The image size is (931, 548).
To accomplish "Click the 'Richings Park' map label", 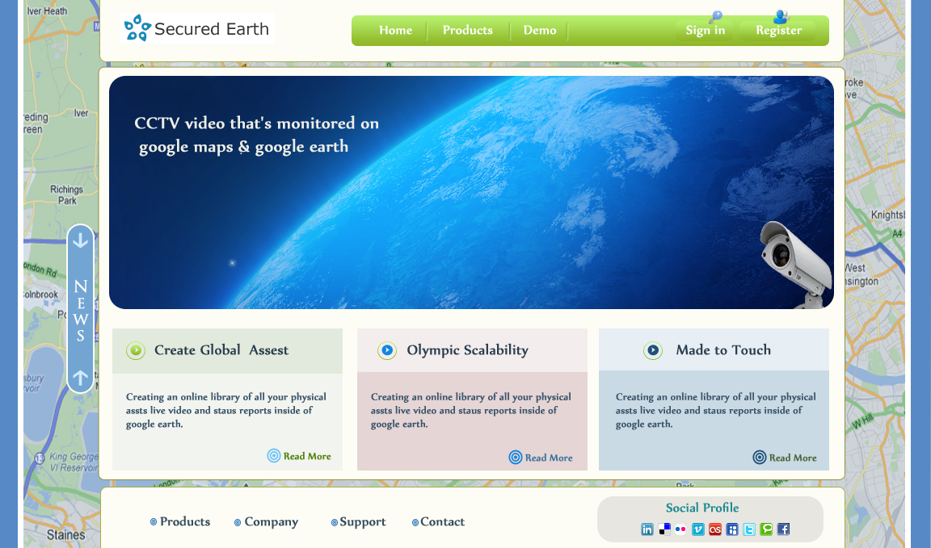I will point(66,195).
